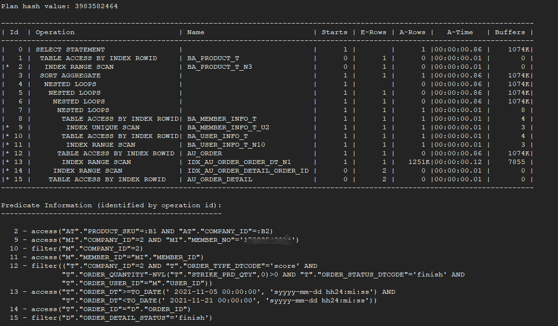This screenshot has height=326, width=558.
Task: Click the A-Time column header
Action: point(460,32)
